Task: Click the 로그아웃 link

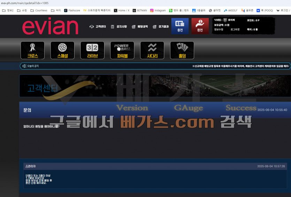Action: [235, 29]
